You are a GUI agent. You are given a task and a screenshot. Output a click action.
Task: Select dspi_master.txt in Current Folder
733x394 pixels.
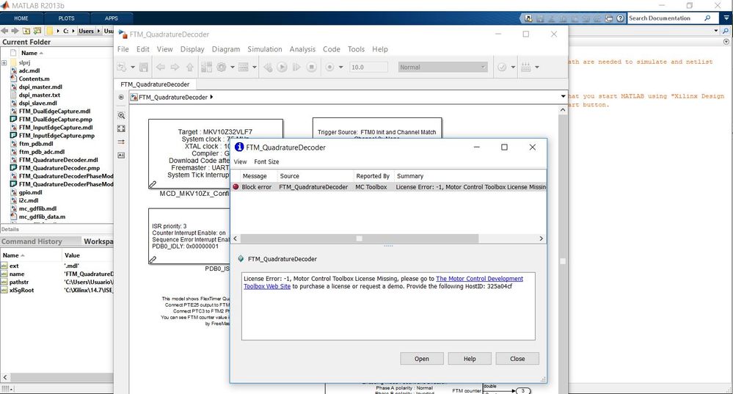tap(40, 95)
